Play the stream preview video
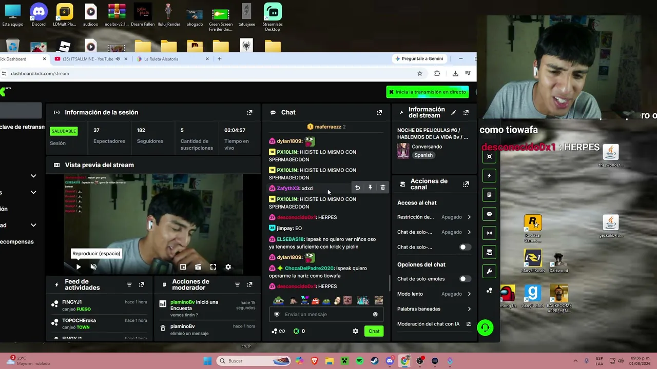The height and width of the screenshot is (369, 657). (x=79, y=266)
